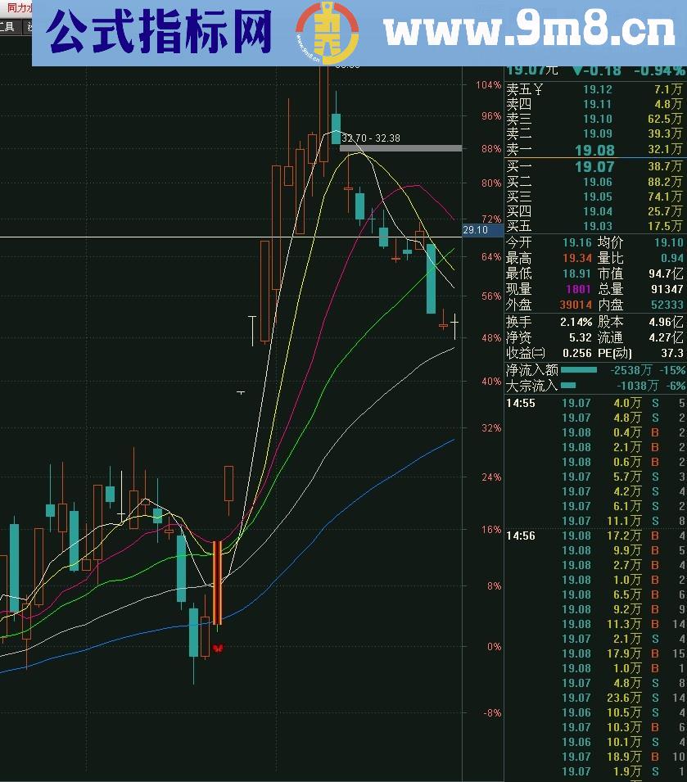Click the 9m8 orange logo icon

(326, 33)
